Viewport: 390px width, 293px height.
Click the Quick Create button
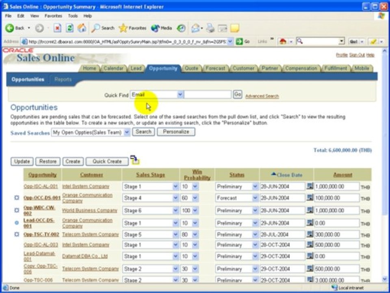tap(107, 162)
